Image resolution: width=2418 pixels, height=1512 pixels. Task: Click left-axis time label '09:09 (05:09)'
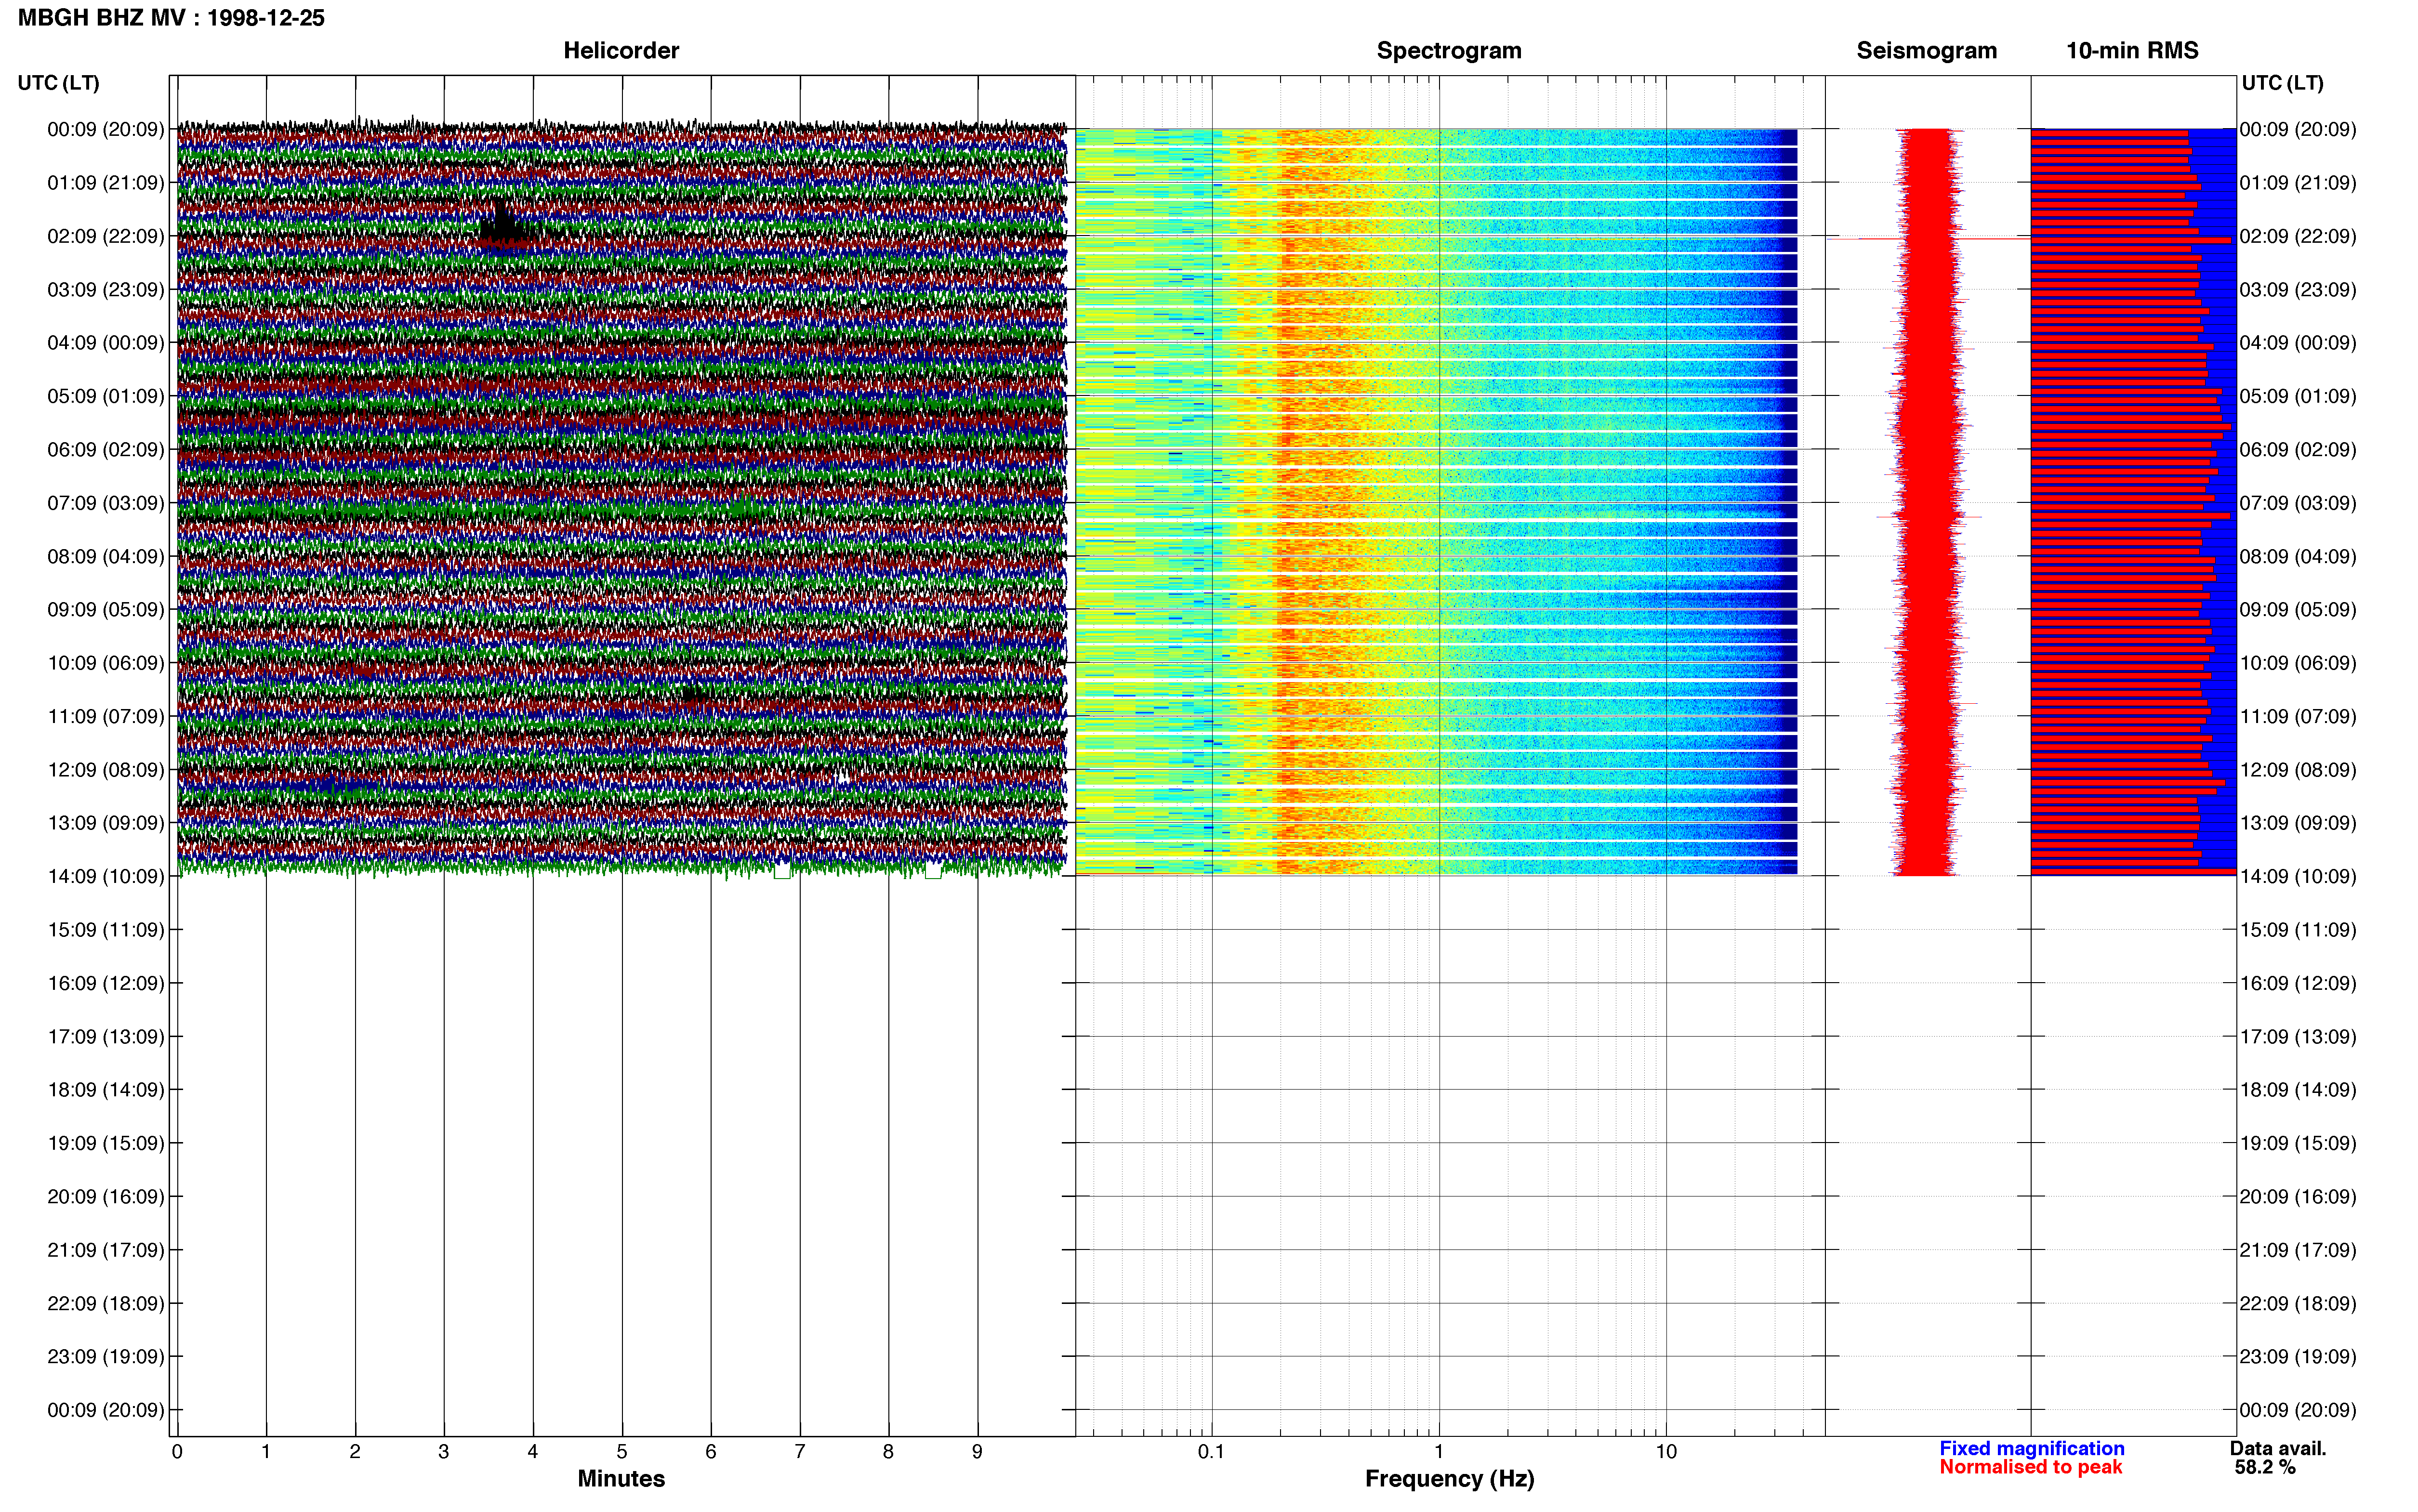coord(106,610)
